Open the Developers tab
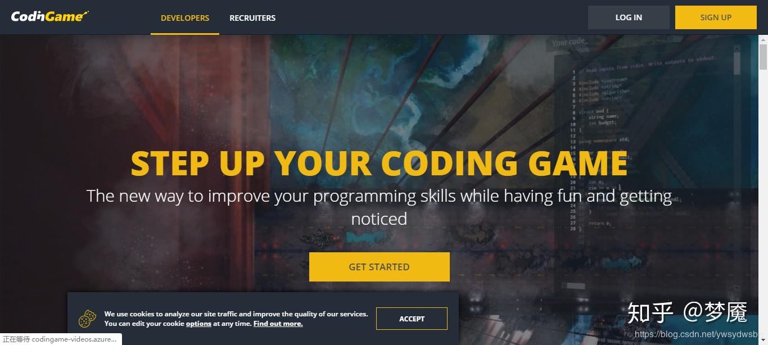 pos(185,18)
